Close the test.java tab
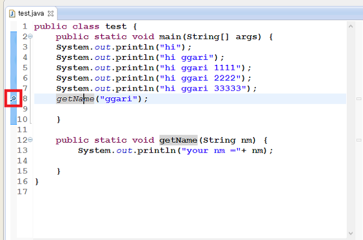The height and width of the screenshot is (240, 363). pyautogui.click(x=50, y=13)
